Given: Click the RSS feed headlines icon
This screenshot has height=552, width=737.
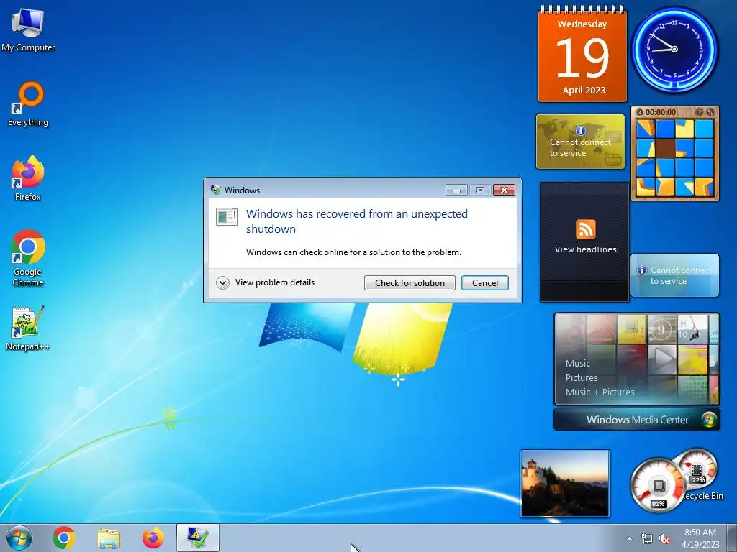Looking at the screenshot, I should click(586, 229).
